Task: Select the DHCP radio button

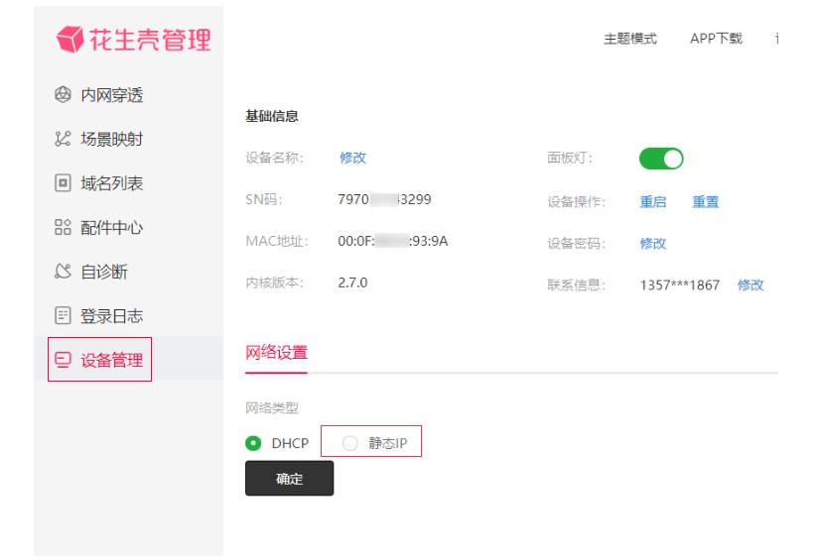Action: click(253, 443)
